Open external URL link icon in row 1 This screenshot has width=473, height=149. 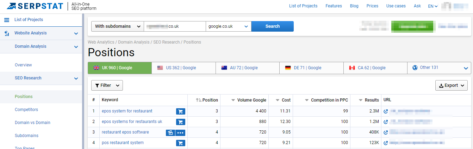click(386, 111)
